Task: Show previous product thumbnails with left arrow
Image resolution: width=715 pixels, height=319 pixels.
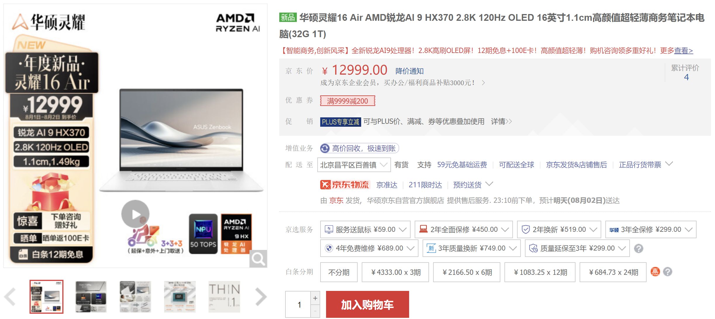Action: click(10, 297)
